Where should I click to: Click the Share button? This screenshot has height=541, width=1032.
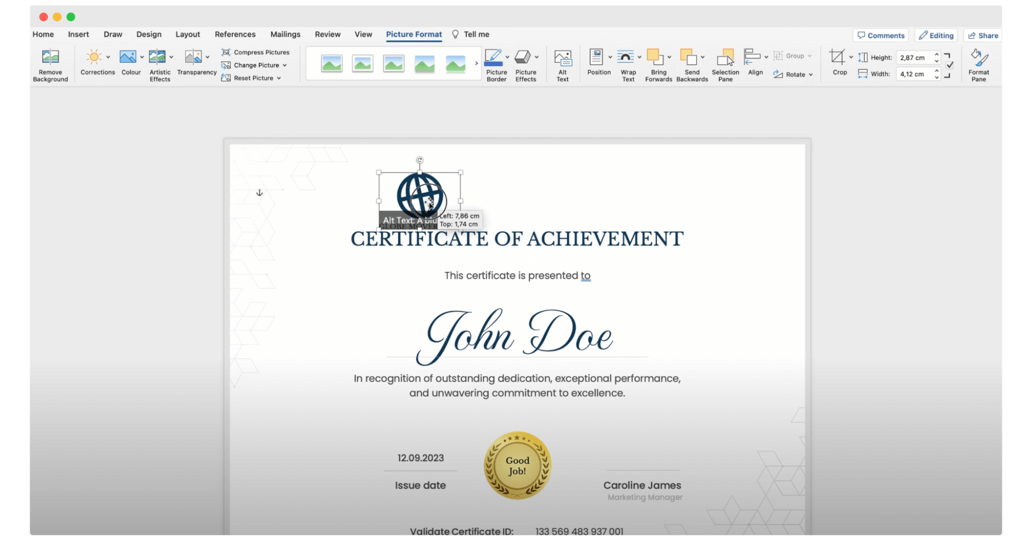point(983,35)
